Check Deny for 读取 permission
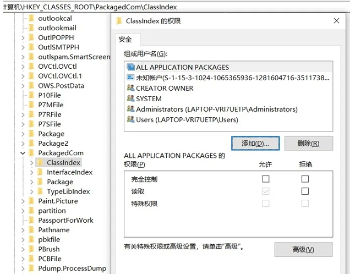Screen dimensions: 350x274 click(305, 191)
